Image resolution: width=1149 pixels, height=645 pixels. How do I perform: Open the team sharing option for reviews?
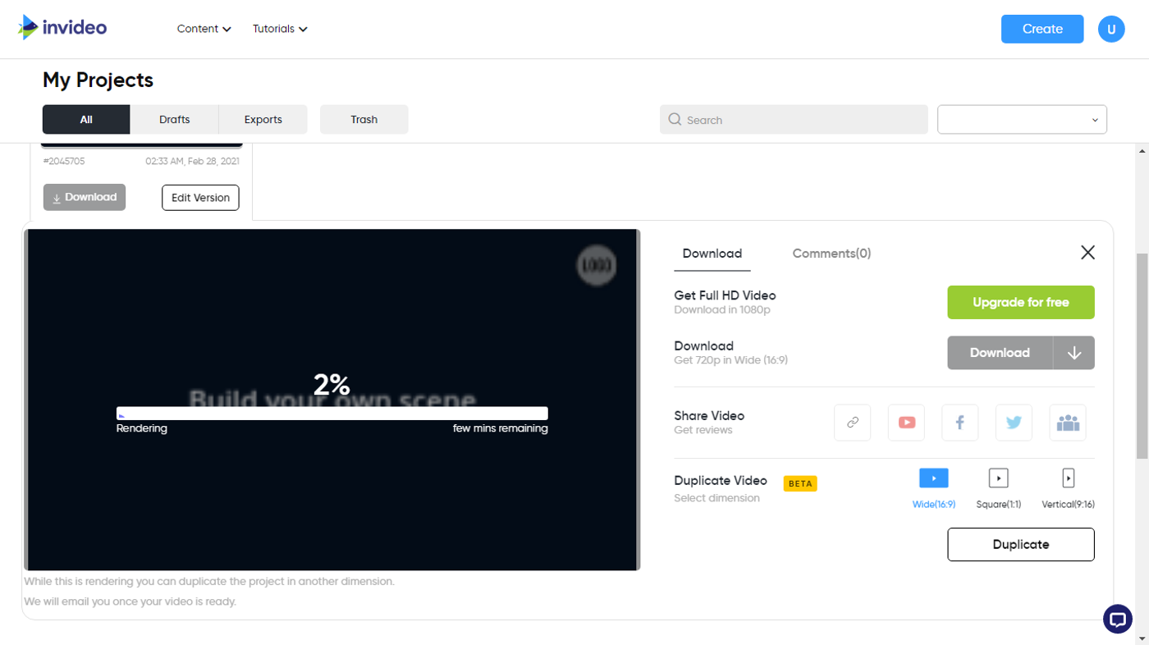coord(1067,422)
